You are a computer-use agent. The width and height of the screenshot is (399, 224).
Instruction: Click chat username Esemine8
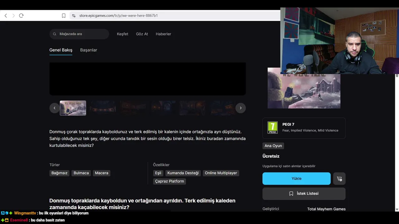pos(19,220)
